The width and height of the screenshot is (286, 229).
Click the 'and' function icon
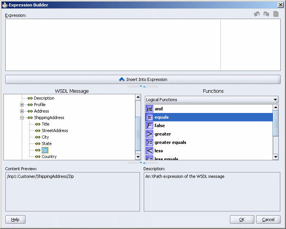[149, 109]
